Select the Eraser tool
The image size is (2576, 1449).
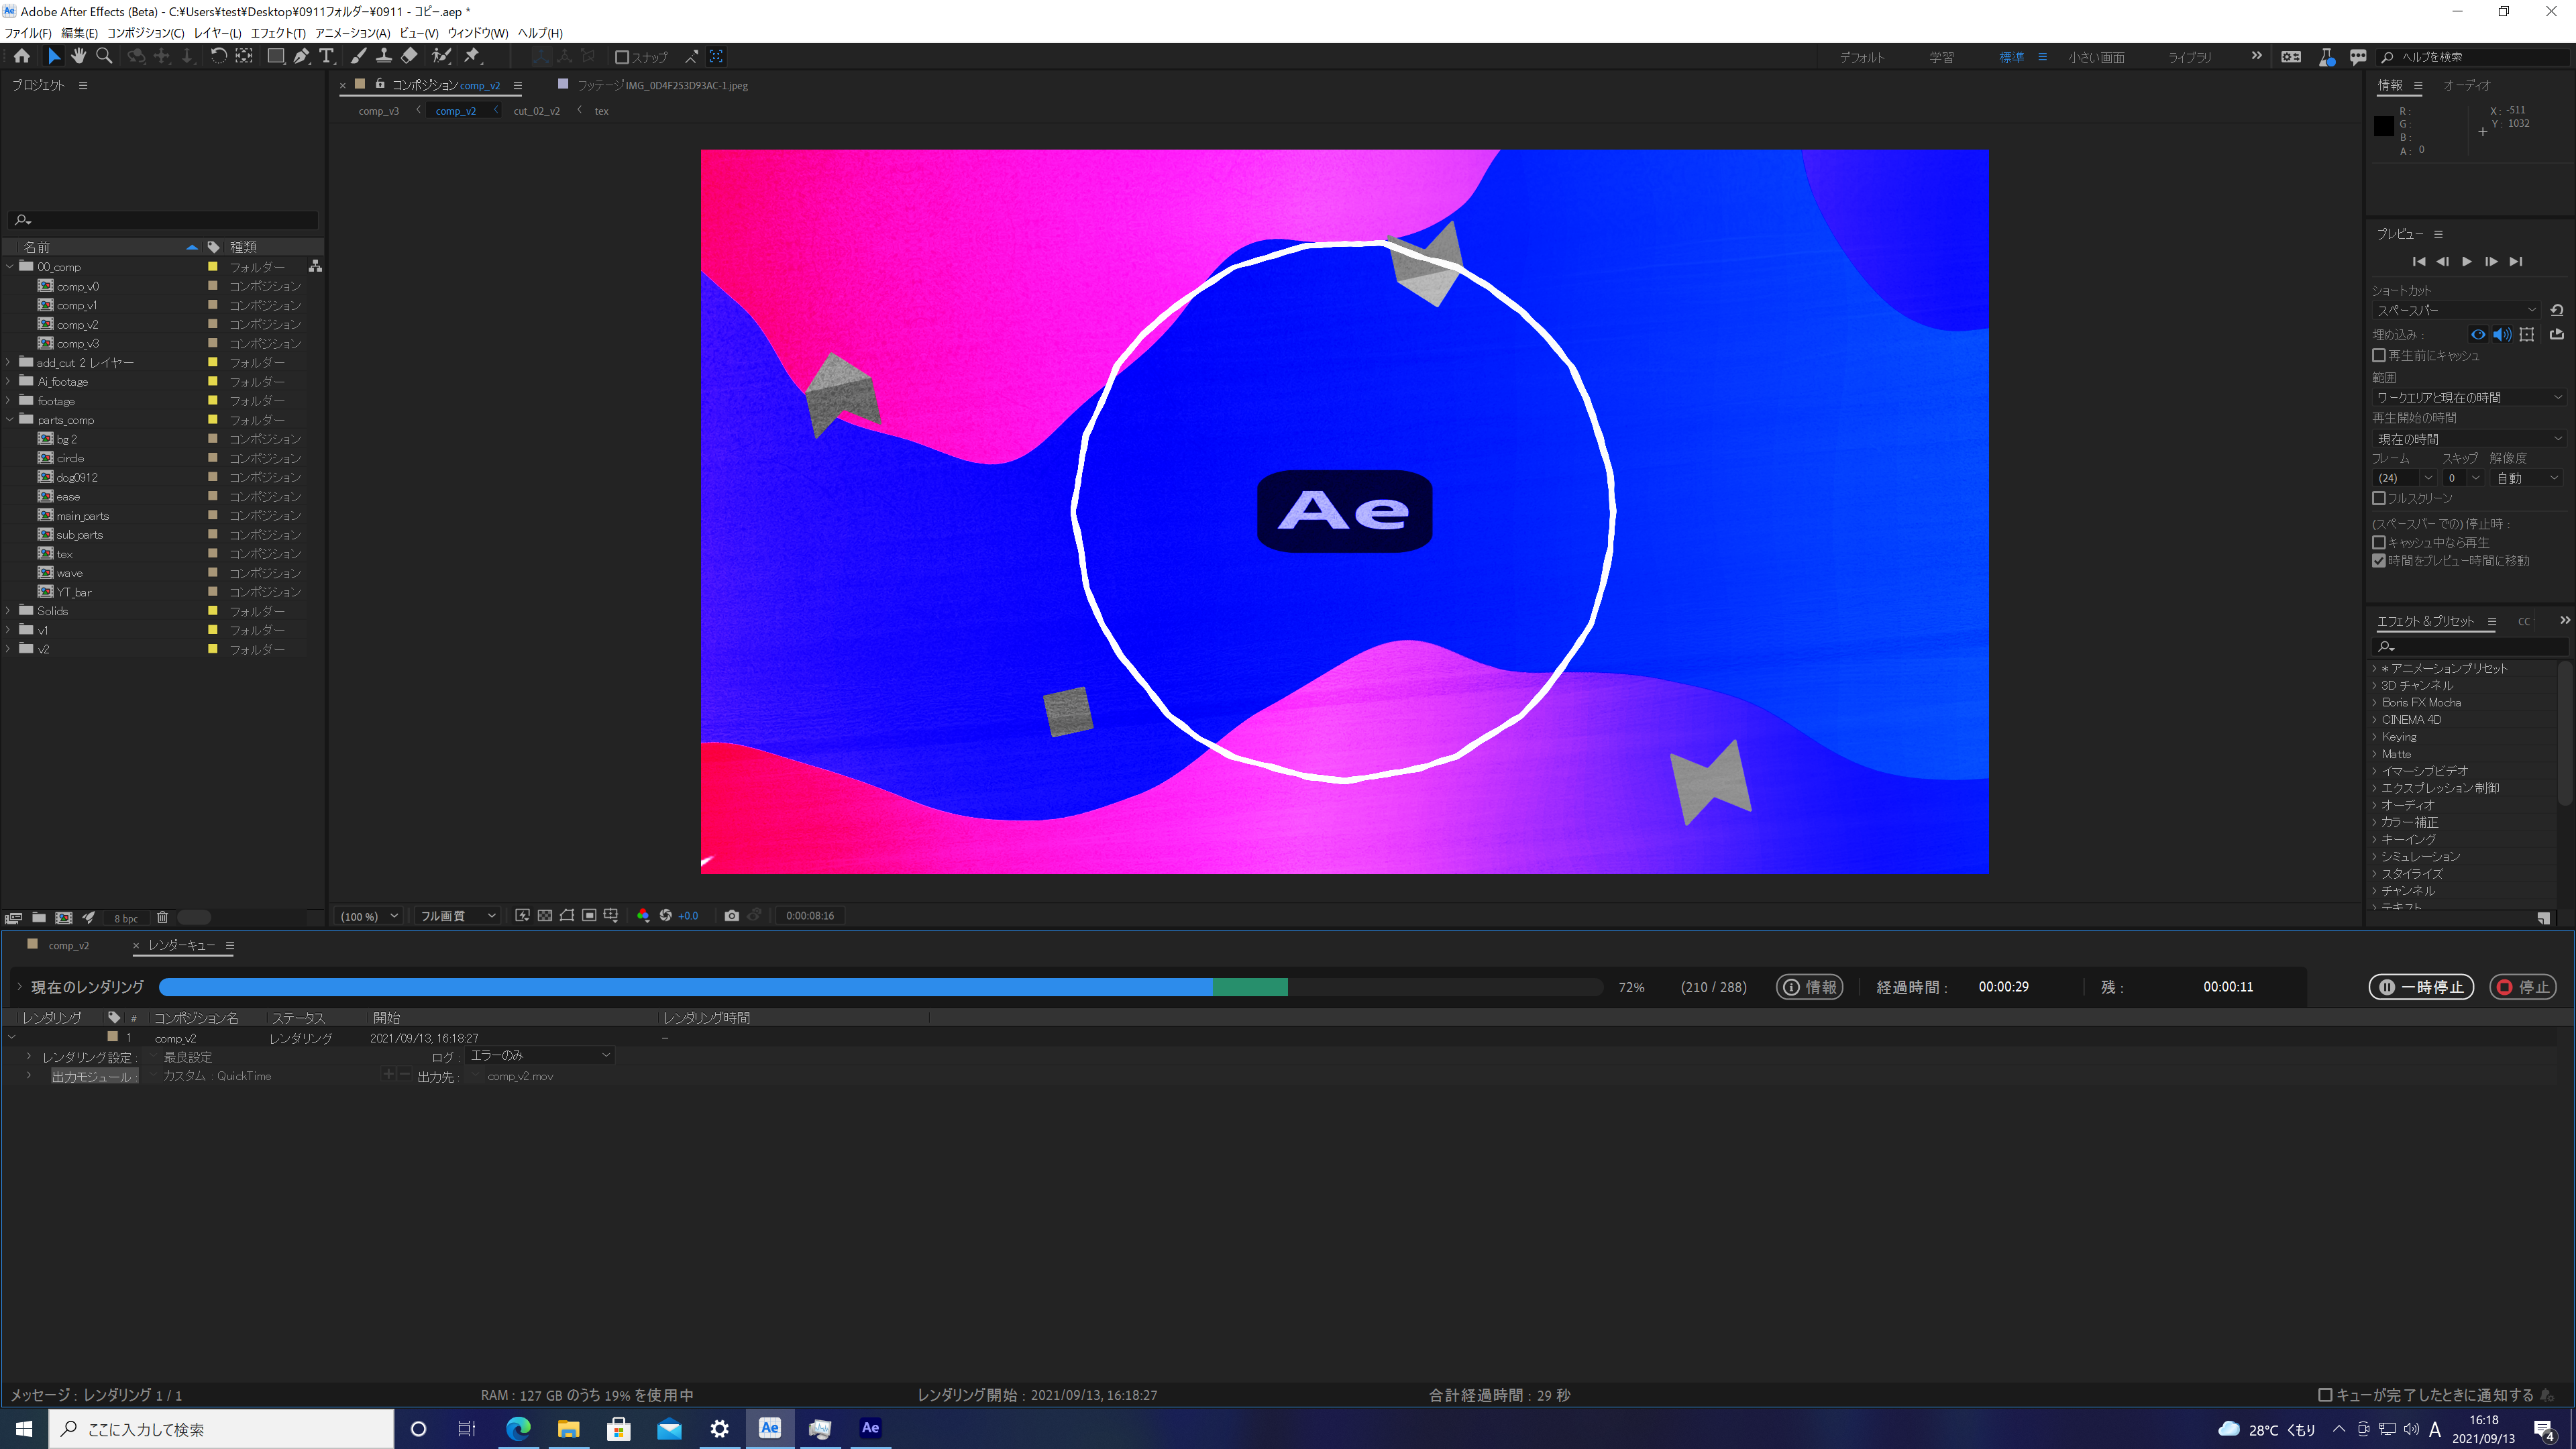pyautogui.click(x=409, y=56)
